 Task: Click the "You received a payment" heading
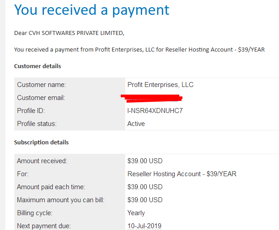(x=92, y=10)
